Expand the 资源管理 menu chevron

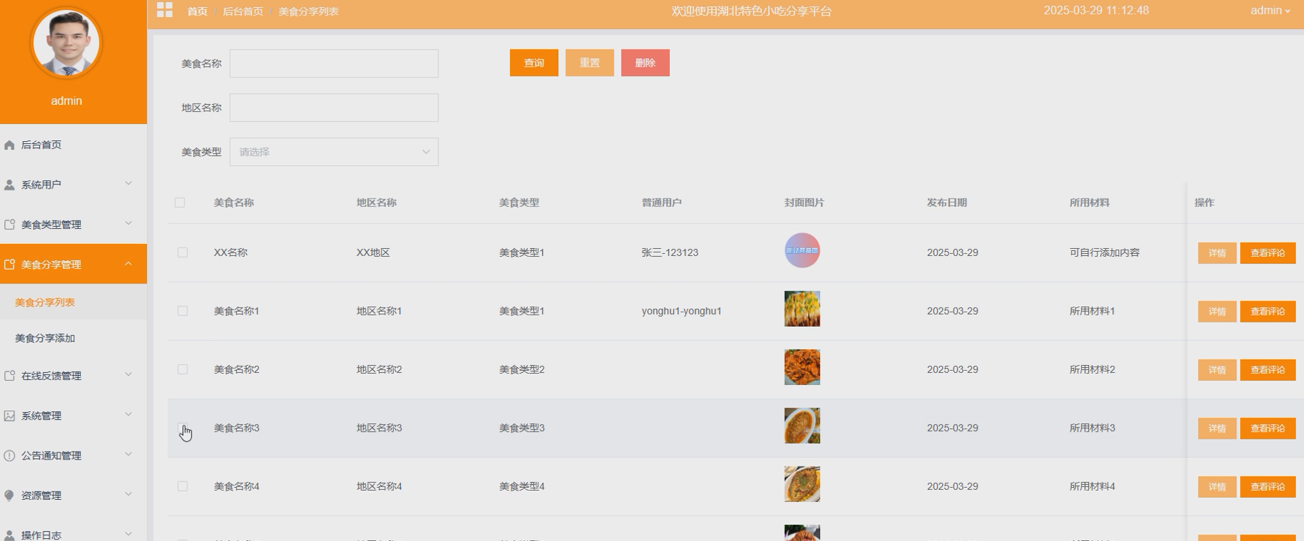click(128, 494)
